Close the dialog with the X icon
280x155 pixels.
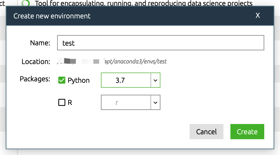pos(258,15)
